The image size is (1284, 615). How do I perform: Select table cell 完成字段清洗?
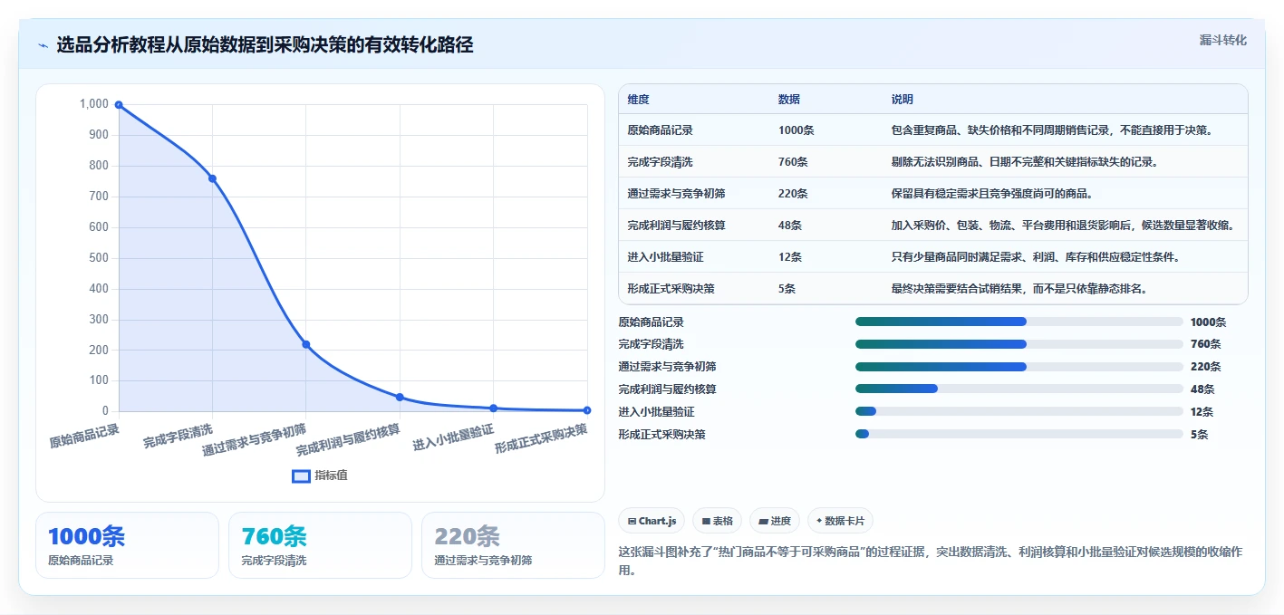(x=660, y=162)
